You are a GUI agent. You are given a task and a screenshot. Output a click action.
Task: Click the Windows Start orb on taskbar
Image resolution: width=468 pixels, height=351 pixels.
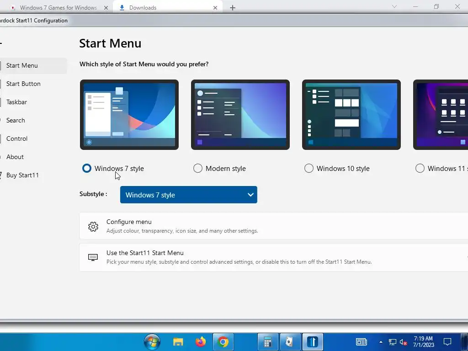point(152,342)
